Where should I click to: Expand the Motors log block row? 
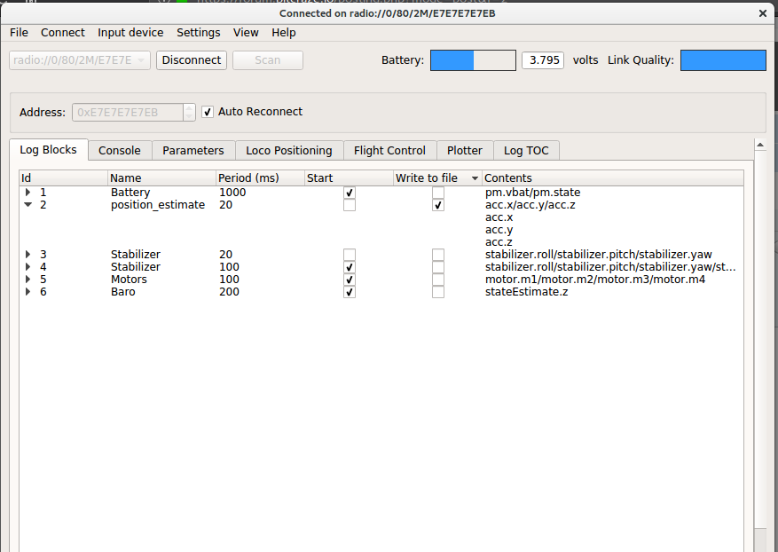28,280
